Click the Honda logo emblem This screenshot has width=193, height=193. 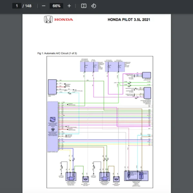tap(48, 20)
